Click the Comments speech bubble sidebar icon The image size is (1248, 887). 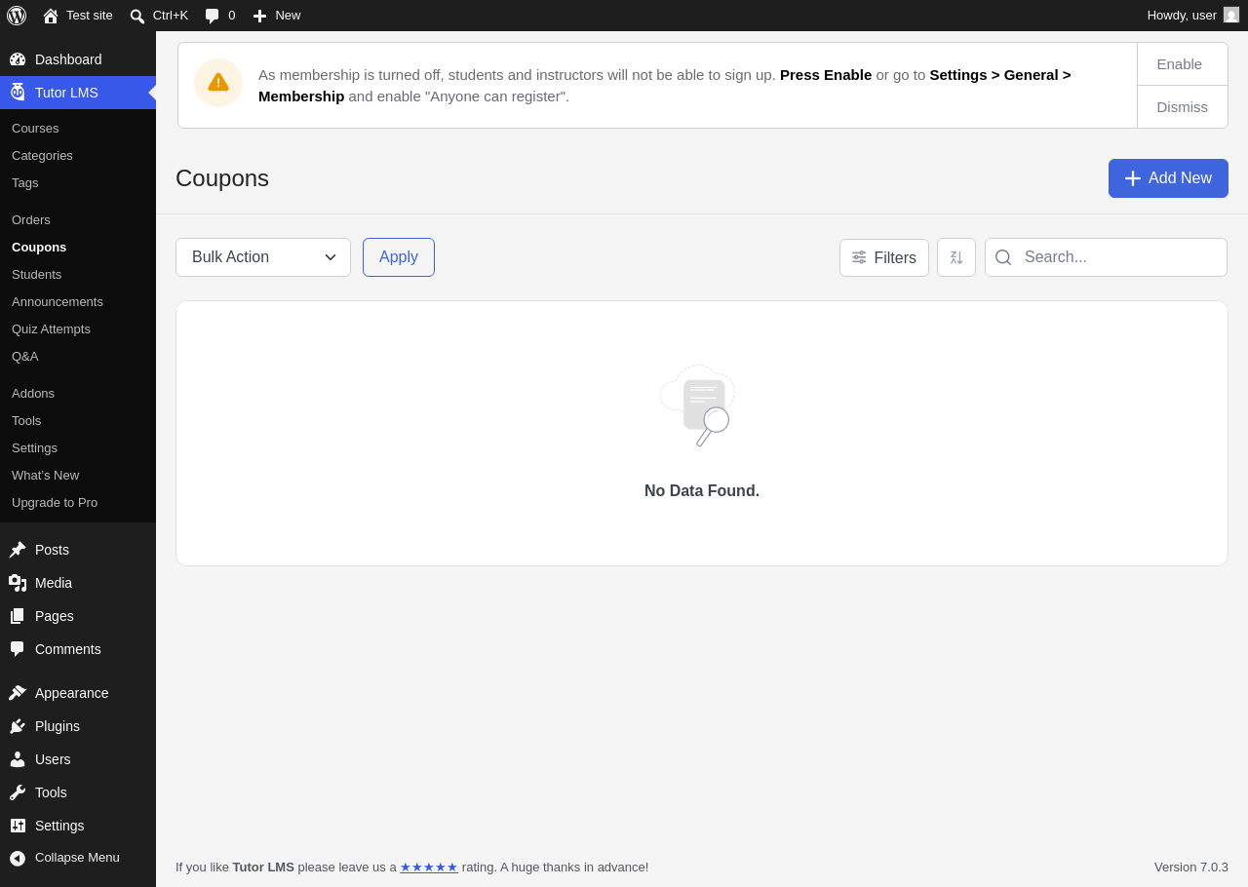click(18, 649)
